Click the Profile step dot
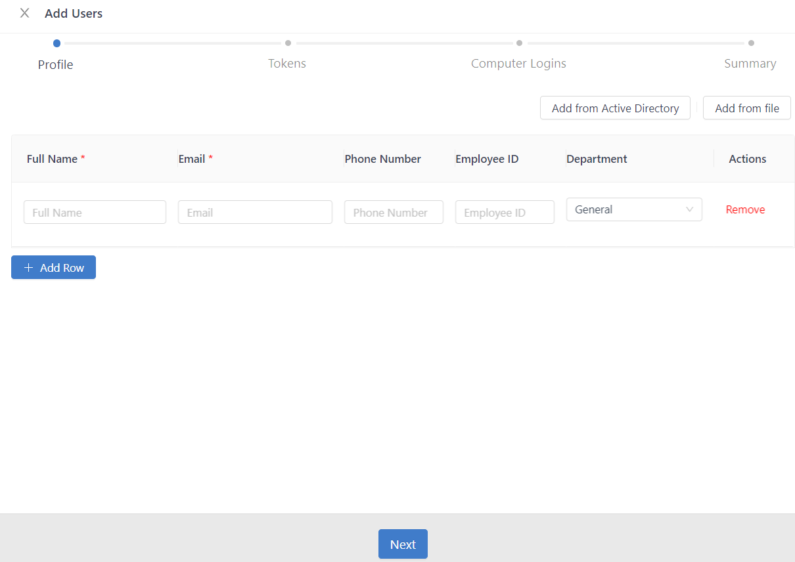795x562 pixels. pyautogui.click(x=57, y=43)
